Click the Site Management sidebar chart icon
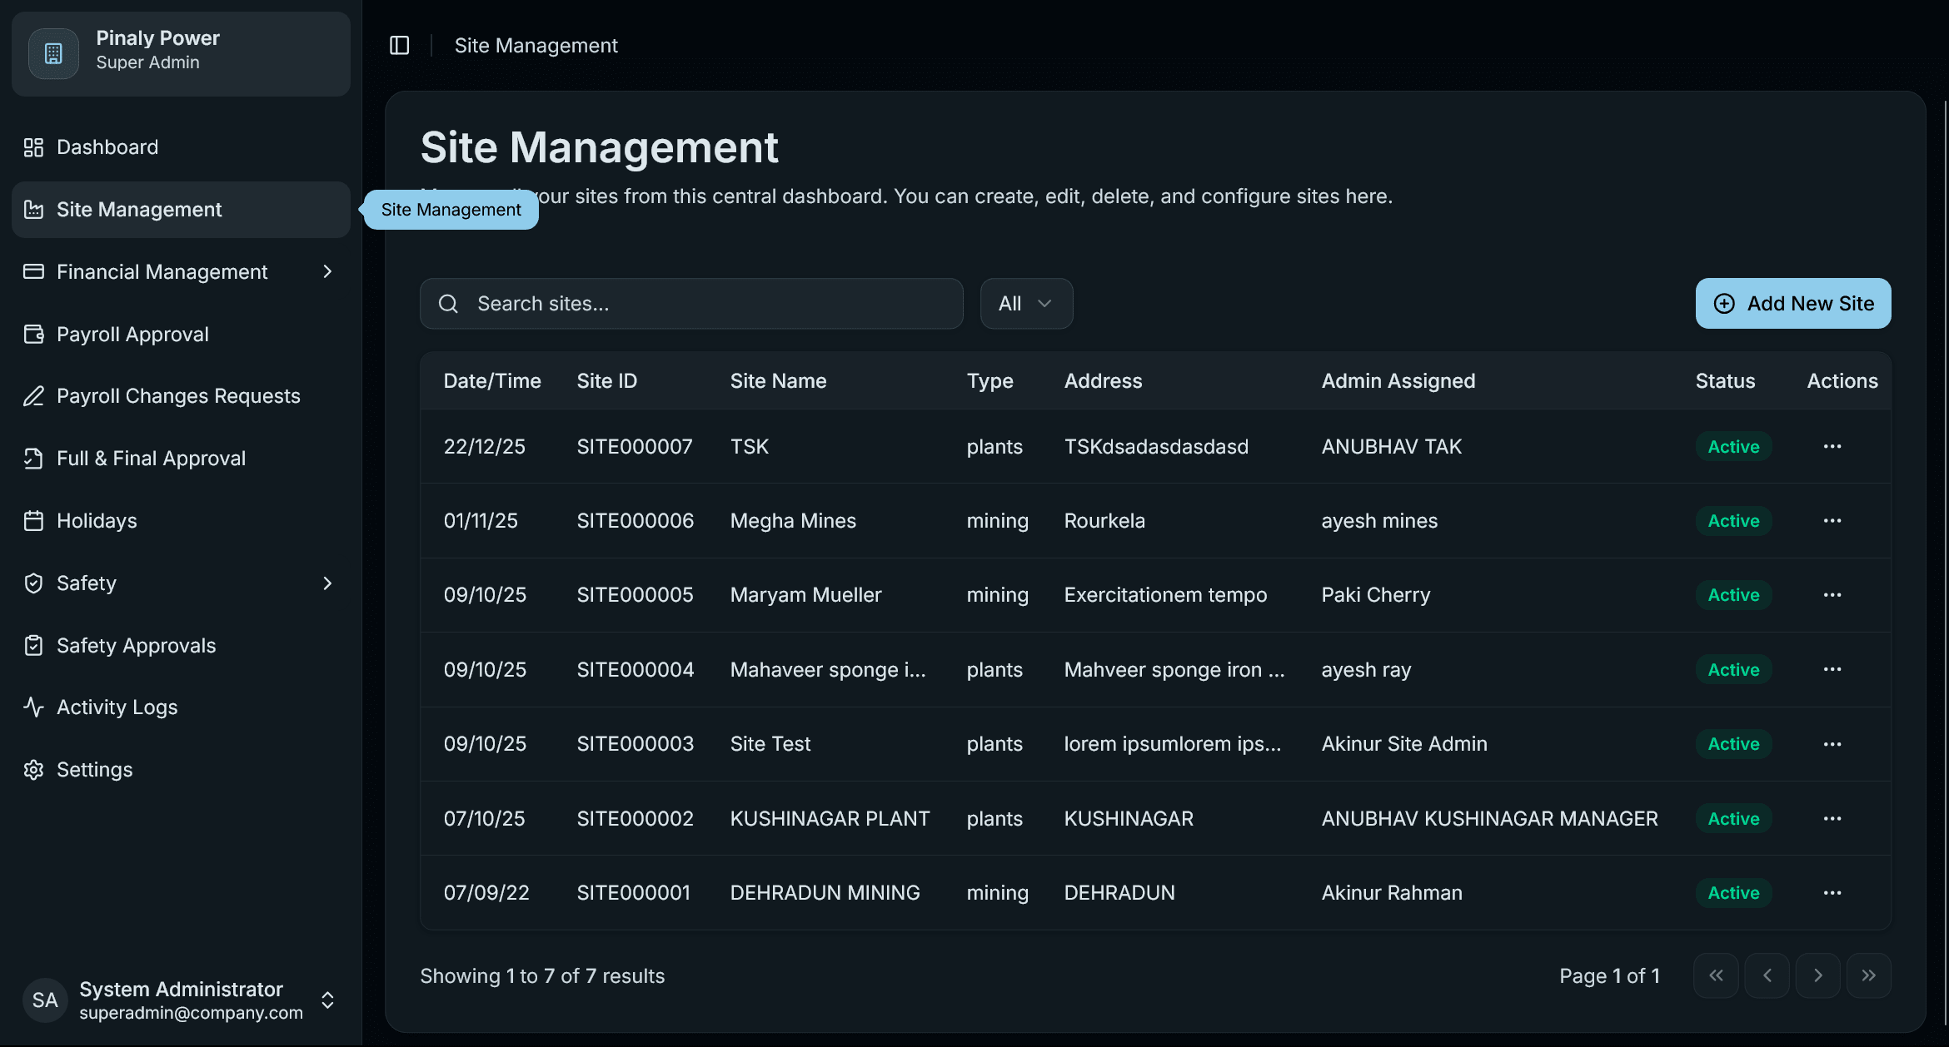The height and width of the screenshot is (1047, 1949). tap(33, 210)
